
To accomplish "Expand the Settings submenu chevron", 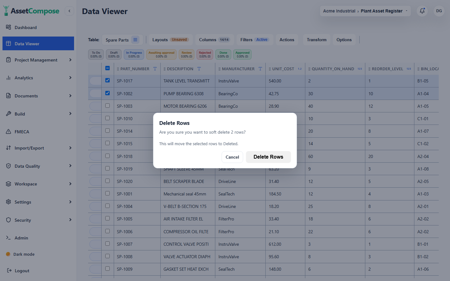I will [70, 202].
